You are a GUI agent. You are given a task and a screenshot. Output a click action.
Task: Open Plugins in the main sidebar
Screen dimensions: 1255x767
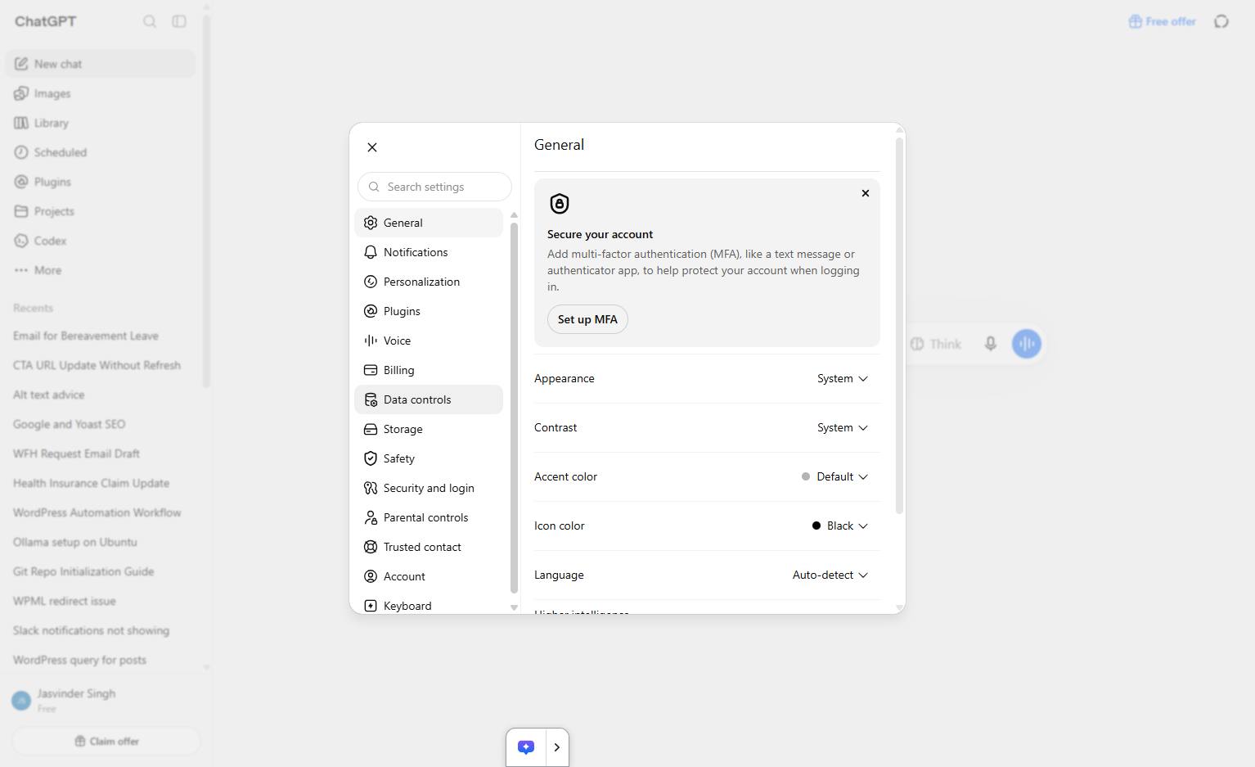pyautogui.click(x=100, y=182)
